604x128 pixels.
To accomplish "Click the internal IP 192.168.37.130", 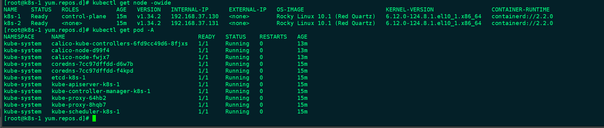I will [x=195, y=16].
